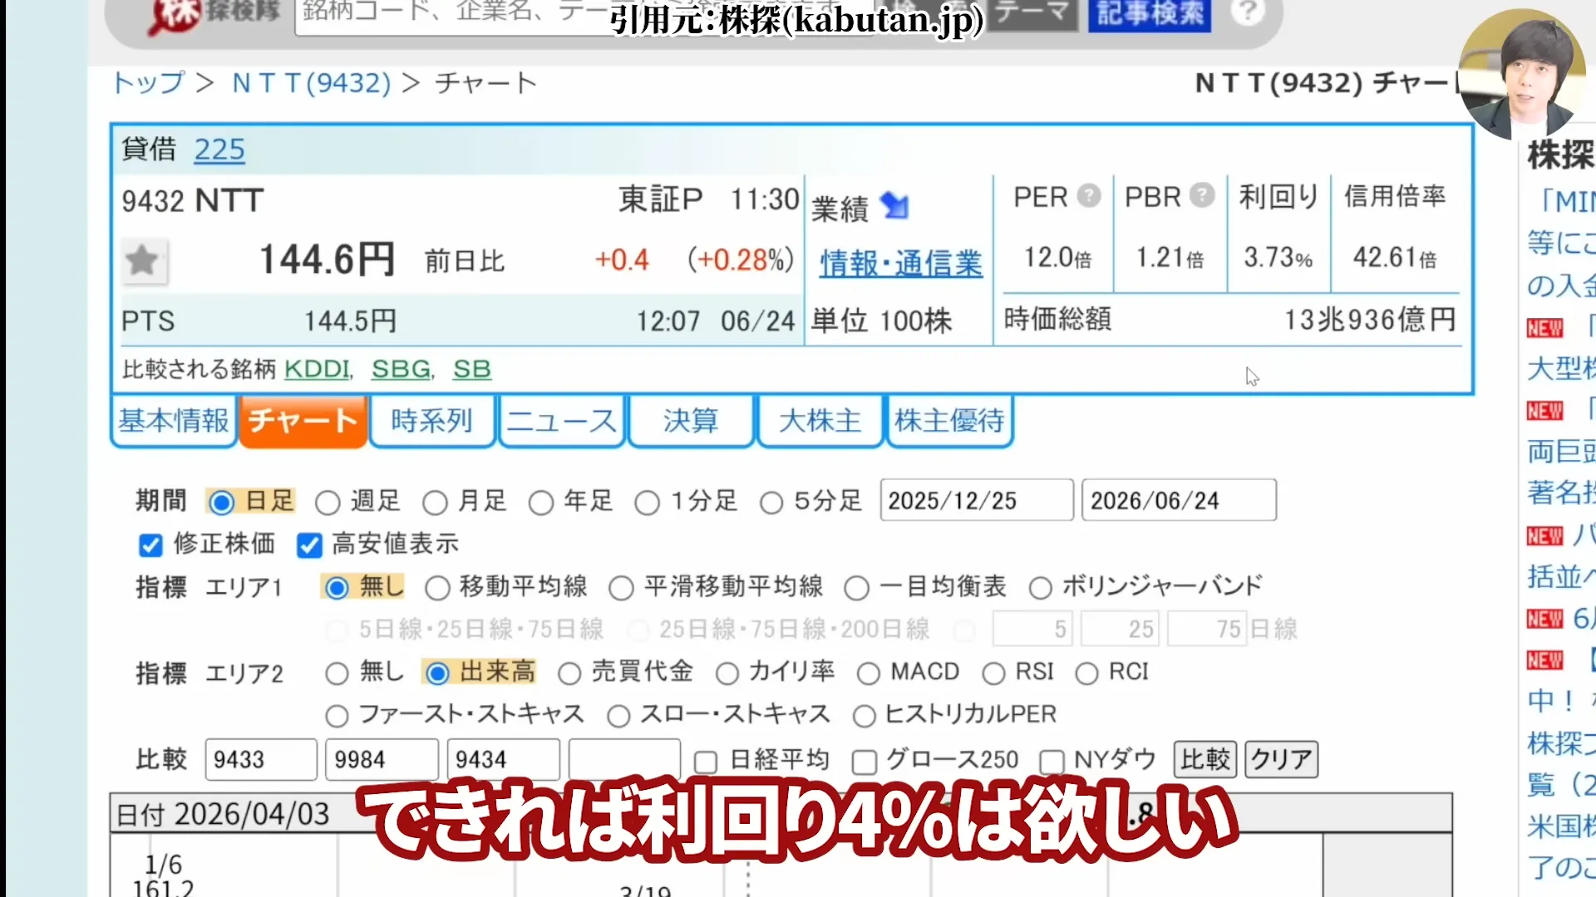Open the 時系列 tab
Viewport: 1596px width, 897px height.
point(432,421)
